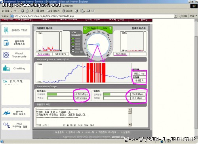Screen dimensions: 198x144
Task: Click inside the address bar URL field
Action: 92,16
